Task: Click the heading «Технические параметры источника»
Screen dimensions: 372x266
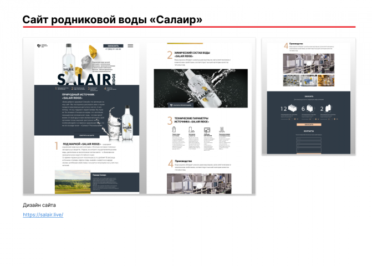Action: [x=192, y=120]
